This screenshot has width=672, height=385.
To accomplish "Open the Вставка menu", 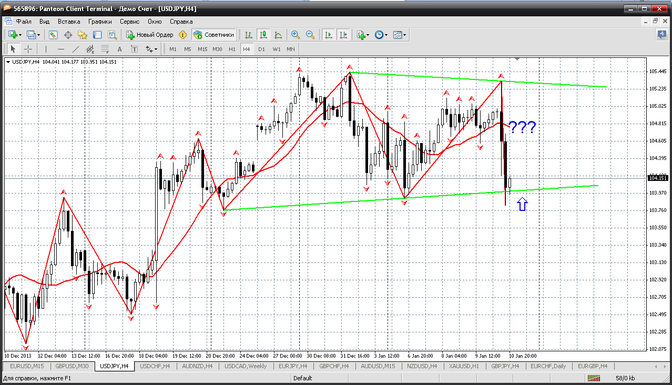I will pyautogui.click(x=69, y=22).
